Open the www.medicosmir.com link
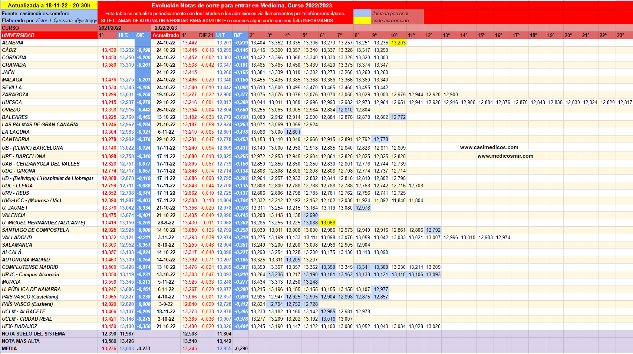Image resolution: width=633 pixels, height=354 pixels. click(505, 156)
